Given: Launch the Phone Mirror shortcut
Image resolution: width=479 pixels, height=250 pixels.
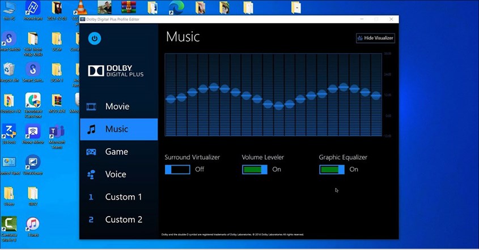Looking at the screenshot, I should [33, 135].
